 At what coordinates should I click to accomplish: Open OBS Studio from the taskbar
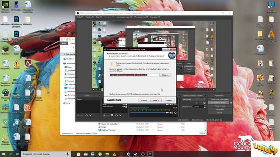143,154
